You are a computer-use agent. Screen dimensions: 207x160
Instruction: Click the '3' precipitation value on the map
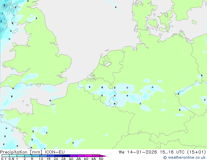click(4, 6)
